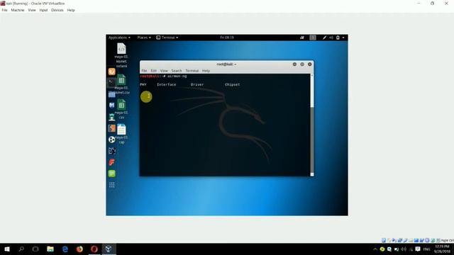Open VirtualBox Help menu
The height and width of the screenshot is (255, 454).
[71, 10]
